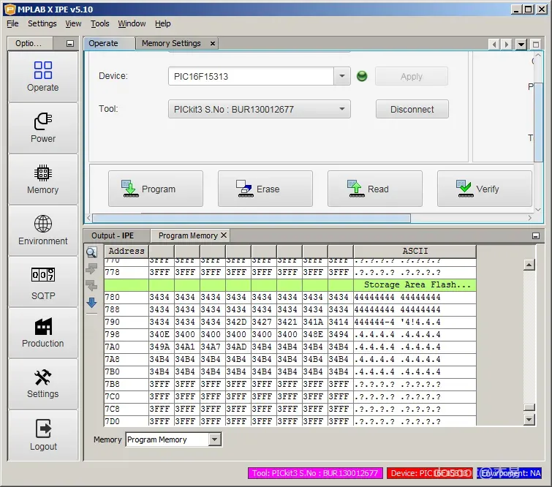Click the Environment NA status label
The height and width of the screenshot is (487, 552).
(x=510, y=473)
